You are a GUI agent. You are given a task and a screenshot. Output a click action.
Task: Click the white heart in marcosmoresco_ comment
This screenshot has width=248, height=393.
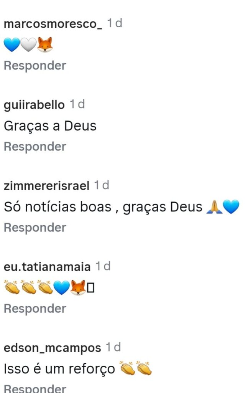click(28, 45)
